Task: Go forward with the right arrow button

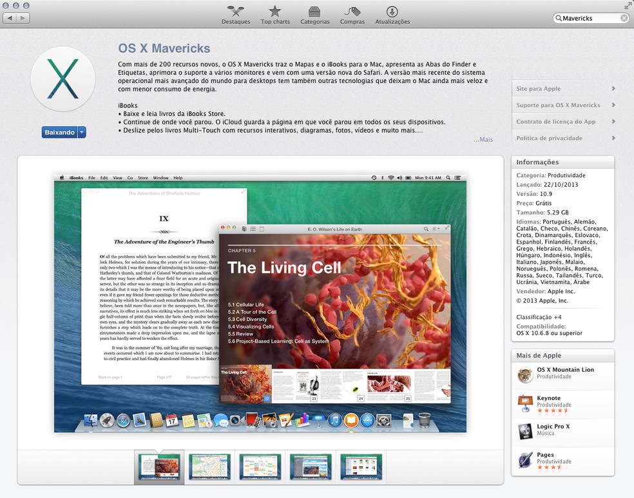Action: pos(23,18)
